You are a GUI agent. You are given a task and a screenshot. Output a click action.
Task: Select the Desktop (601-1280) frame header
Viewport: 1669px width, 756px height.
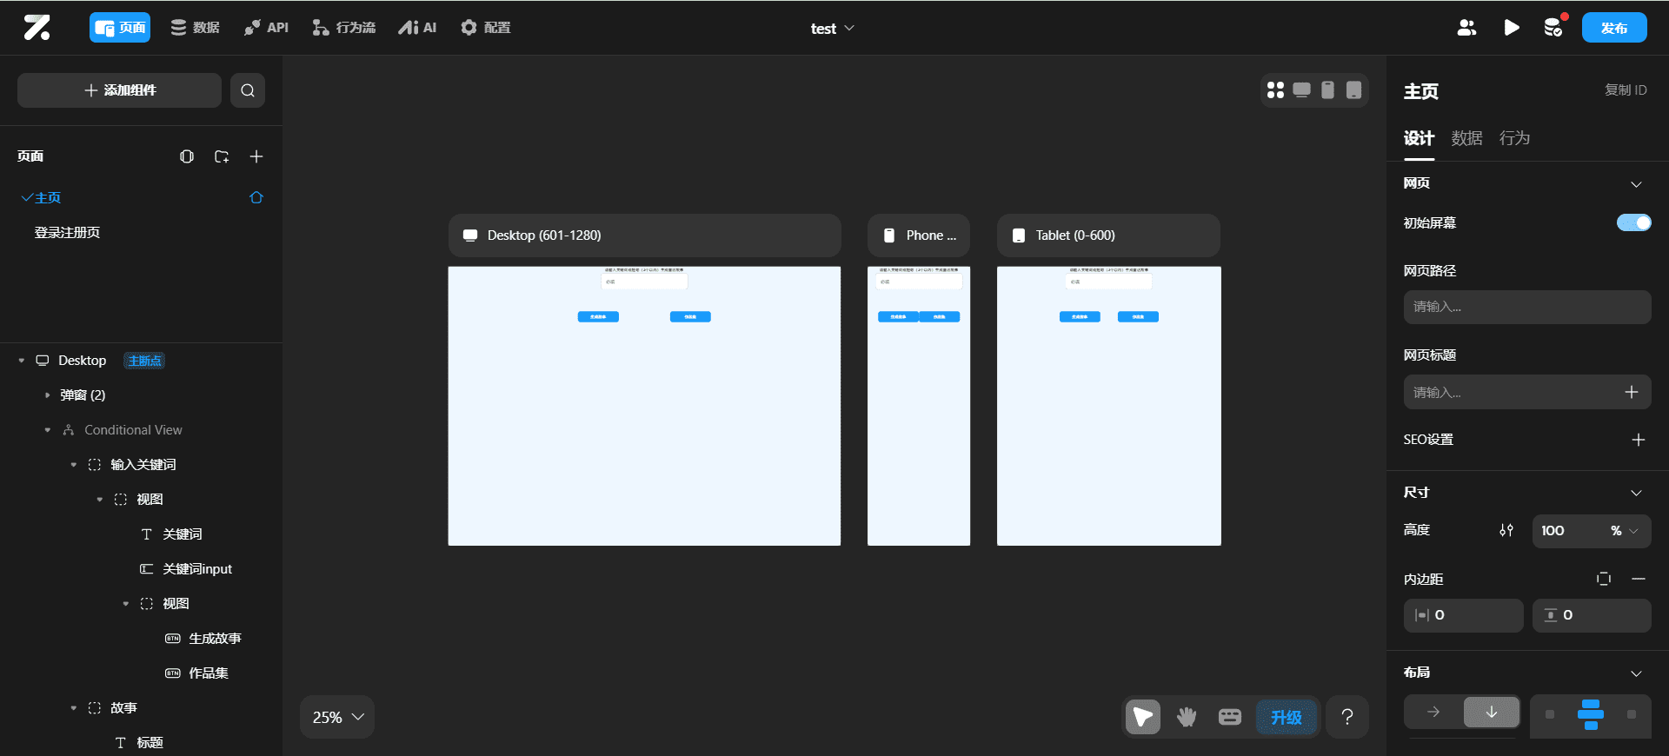point(644,235)
